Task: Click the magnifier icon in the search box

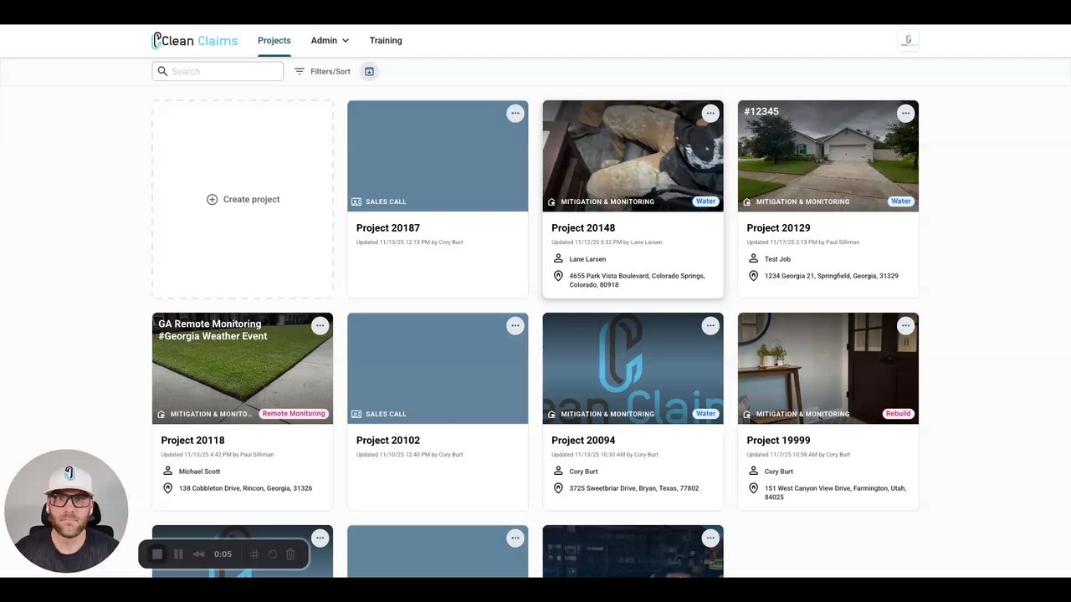Action: tap(162, 71)
